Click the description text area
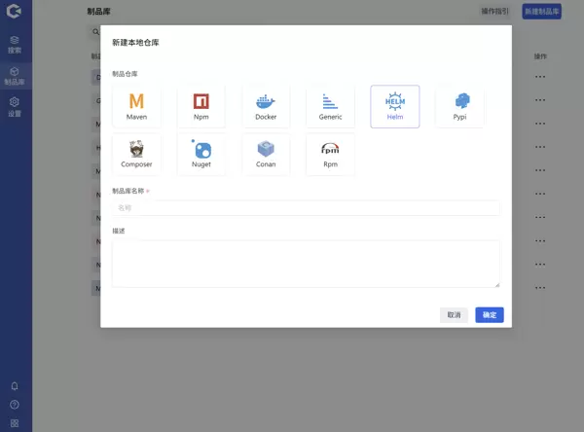584x432 pixels. click(x=306, y=264)
